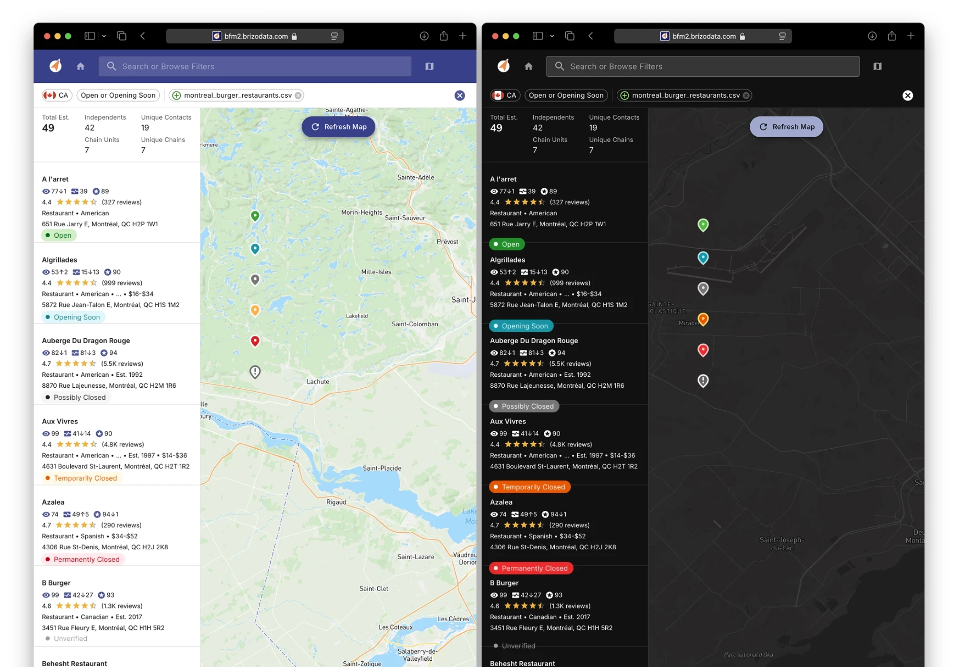Click the home icon in the dark window

click(x=529, y=66)
